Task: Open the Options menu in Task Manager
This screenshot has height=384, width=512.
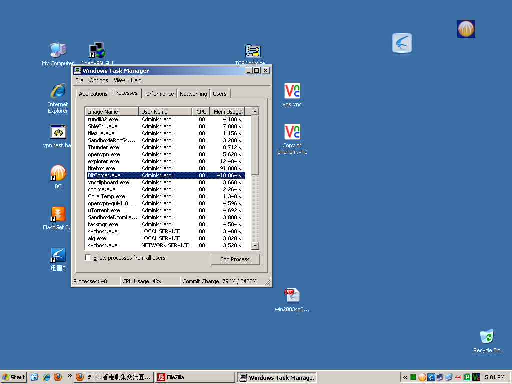Action: (x=98, y=80)
